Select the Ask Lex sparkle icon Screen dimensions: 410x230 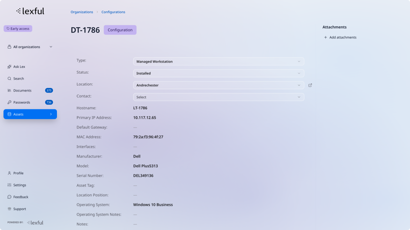9,66
